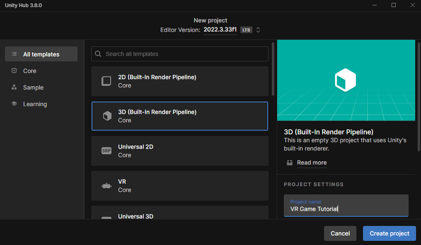Viewport: 421px width, 245px height.
Task: Click the Universal 2D SRP icon
Action: [106, 151]
